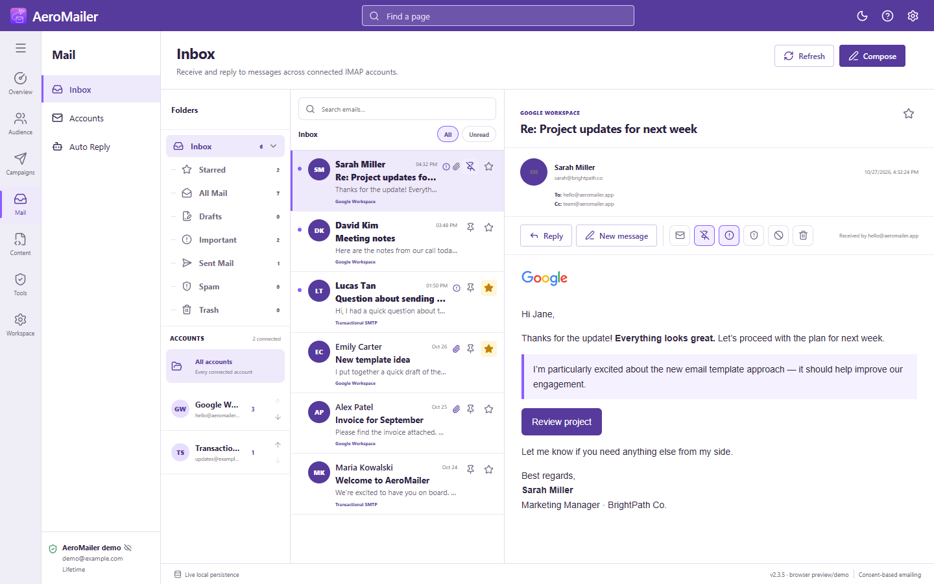Unstar the Lucas Tan email
Image resolution: width=934 pixels, height=584 pixels.
click(x=489, y=288)
